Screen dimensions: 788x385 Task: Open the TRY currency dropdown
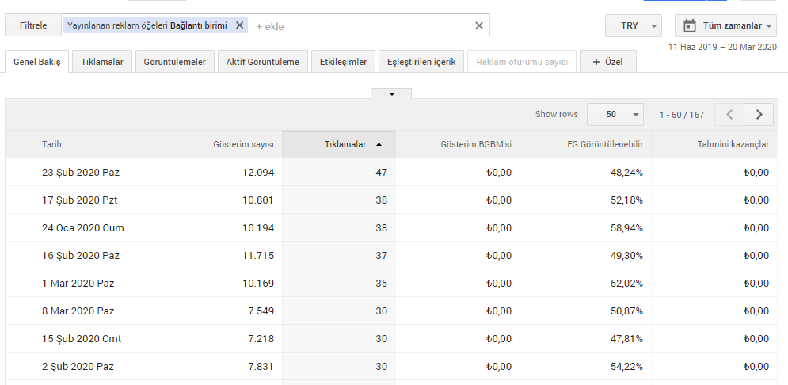click(x=633, y=25)
